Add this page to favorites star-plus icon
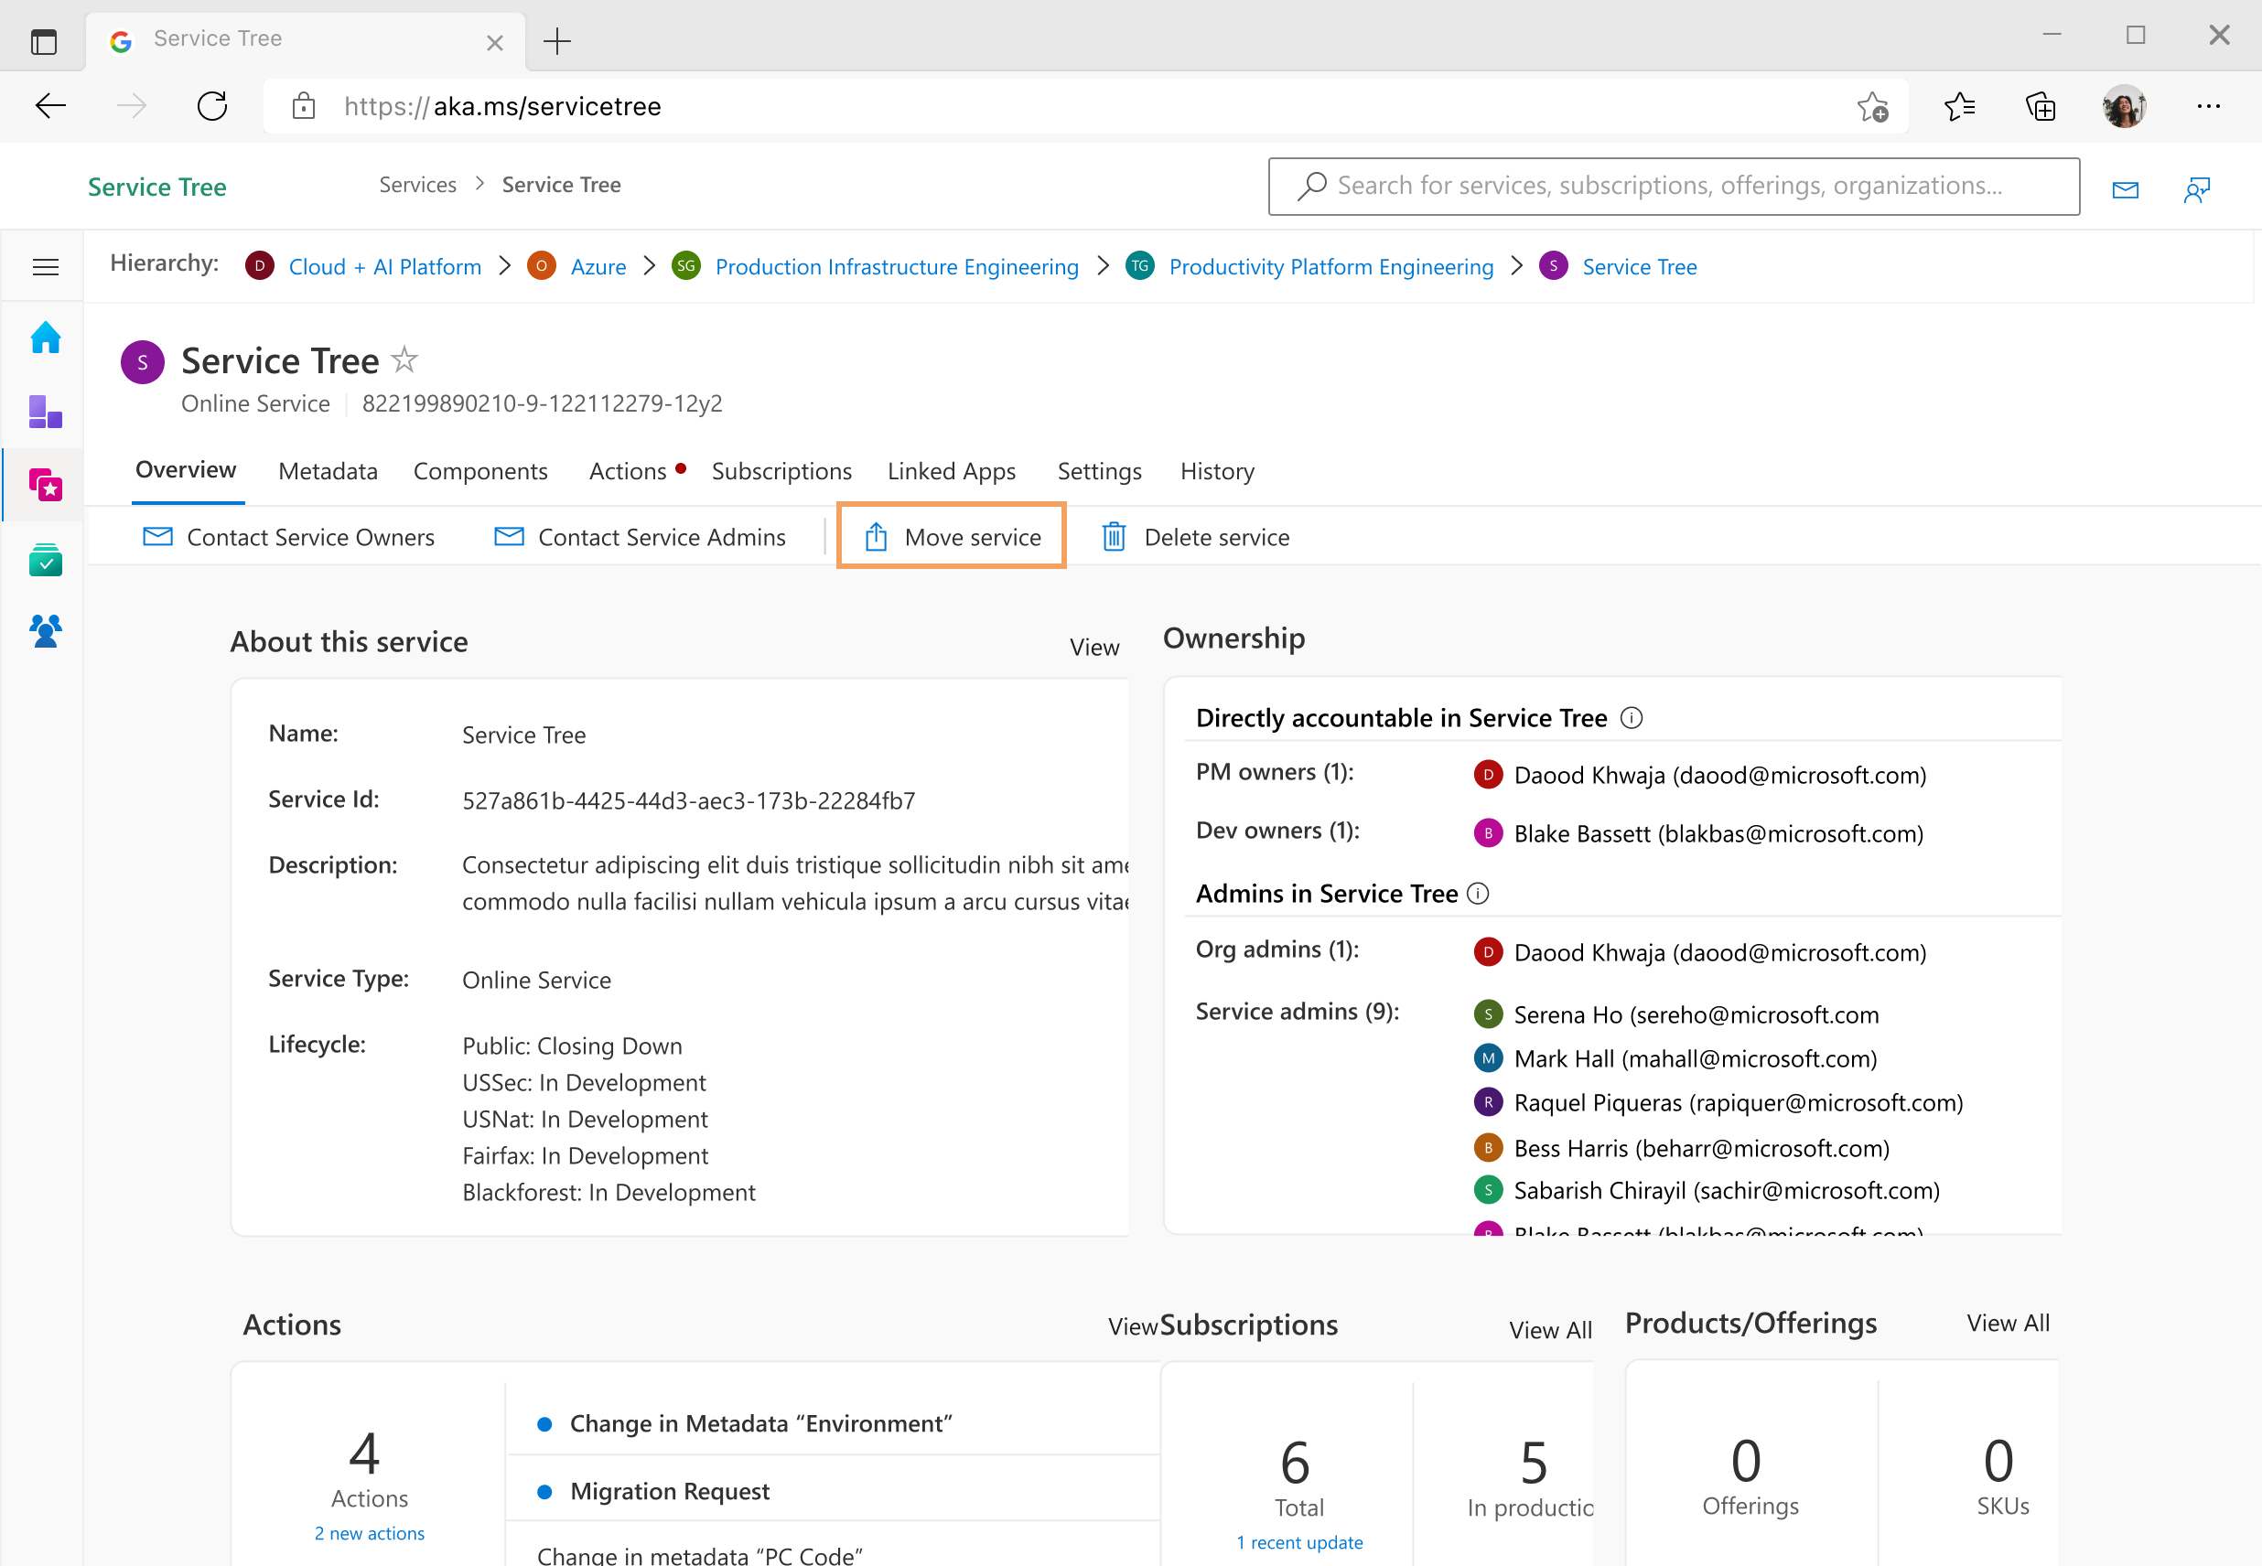The image size is (2262, 1566). click(x=1872, y=106)
